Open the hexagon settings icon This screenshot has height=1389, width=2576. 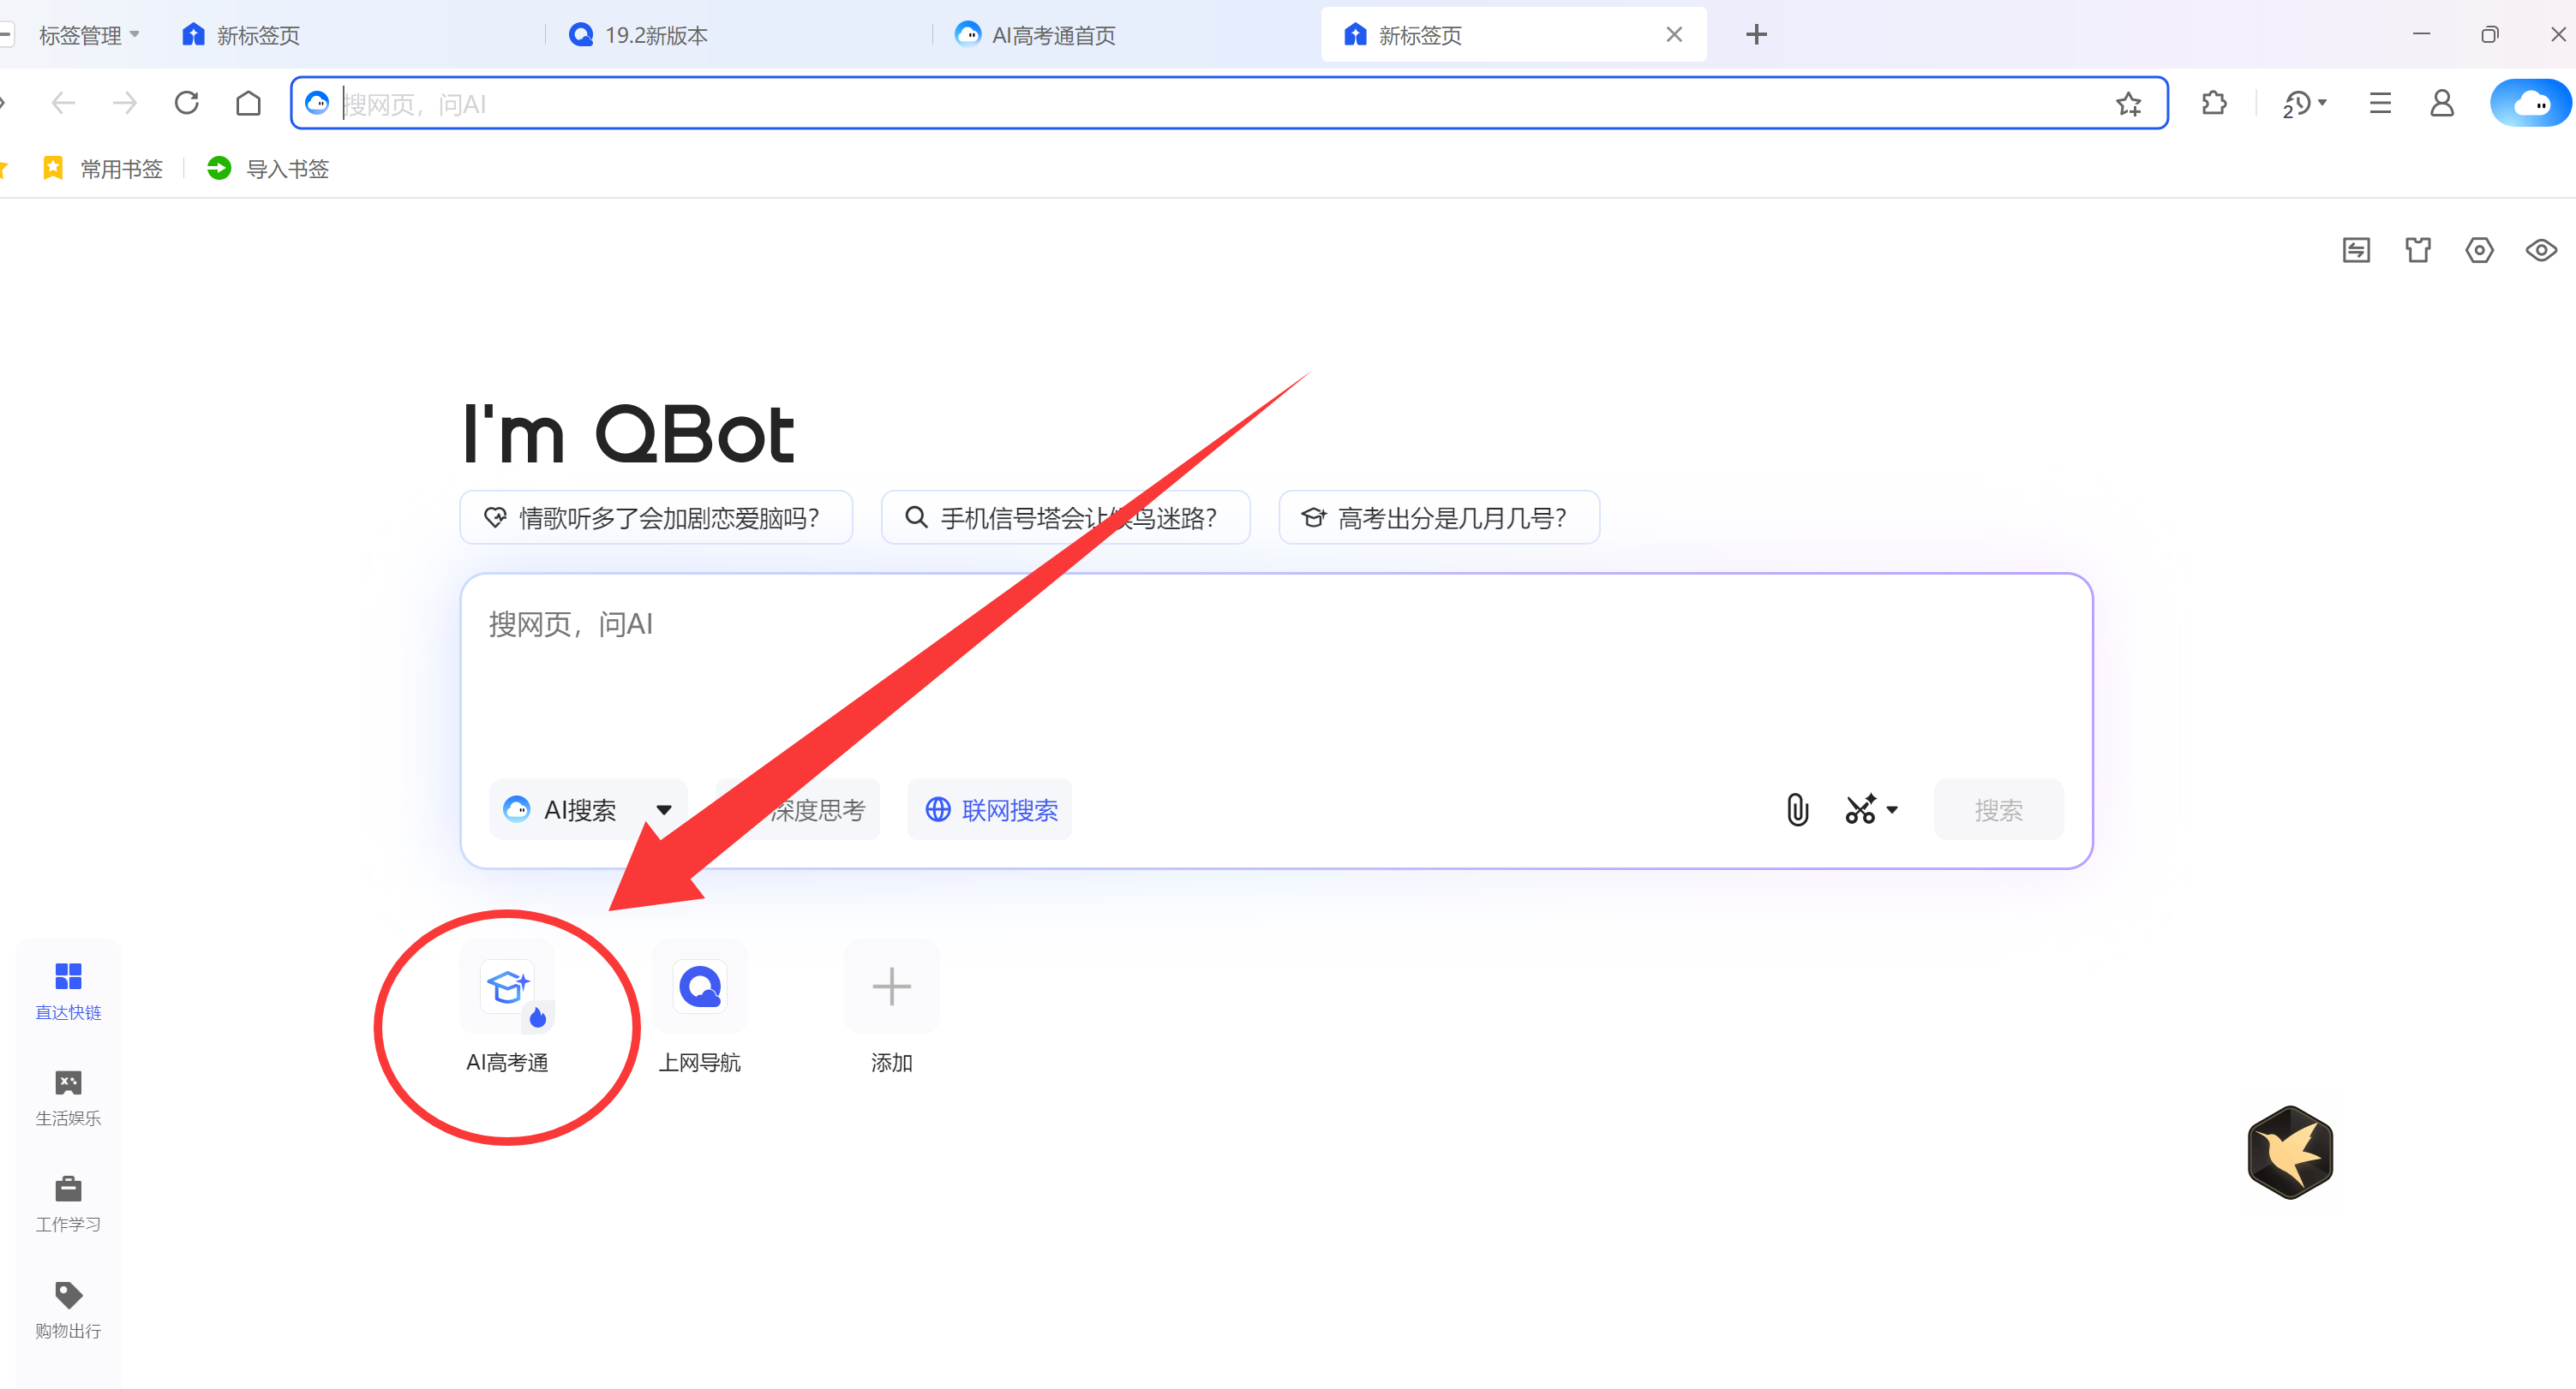pos(2479,250)
